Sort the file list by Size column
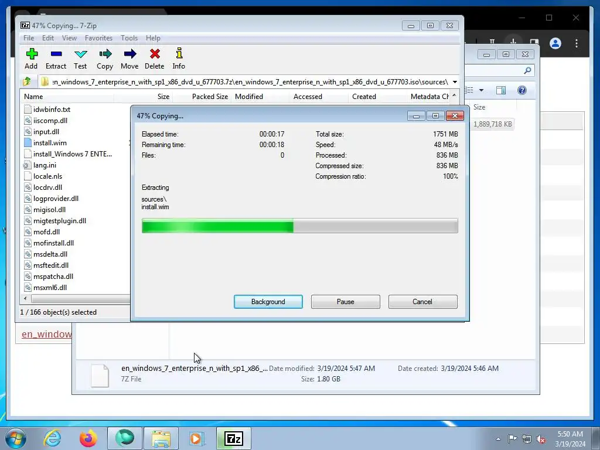 click(143, 97)
